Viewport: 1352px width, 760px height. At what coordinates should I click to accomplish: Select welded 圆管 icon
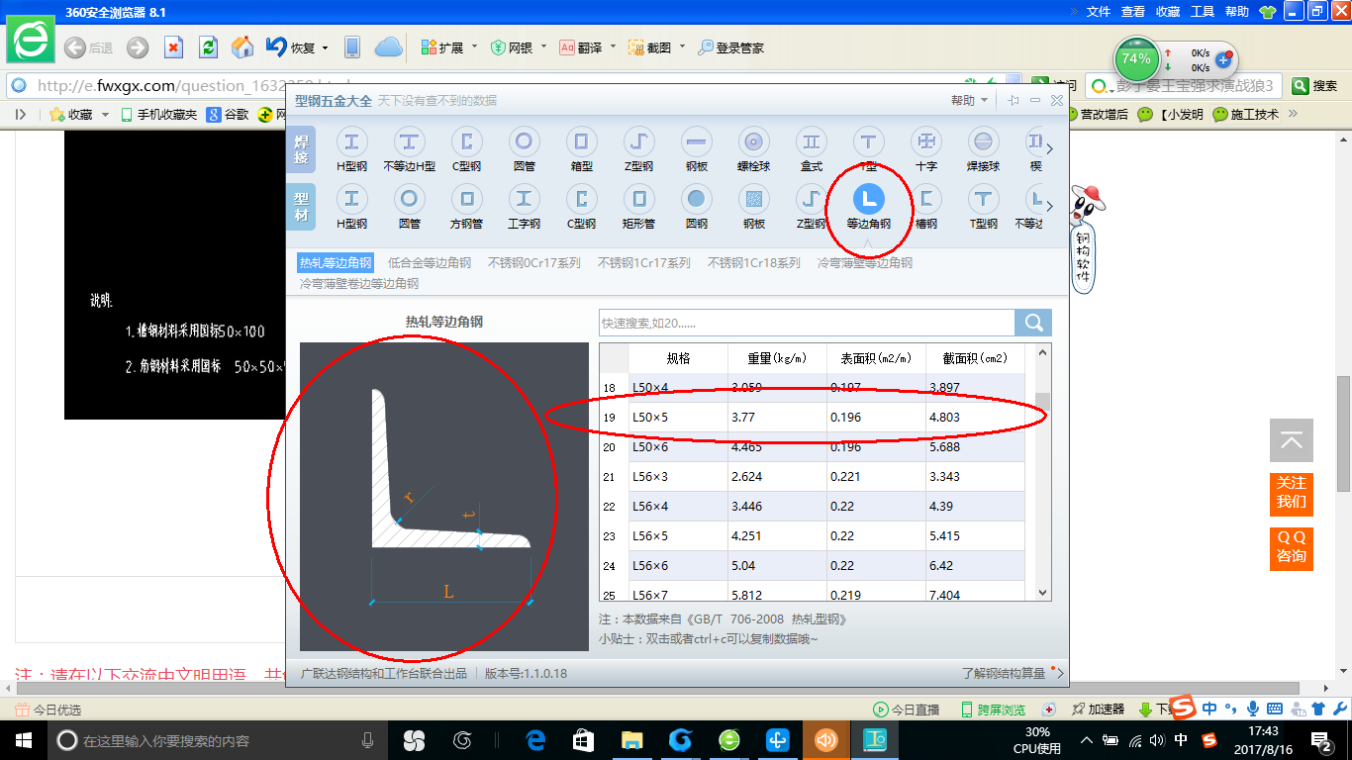click(x=524, y=142)
